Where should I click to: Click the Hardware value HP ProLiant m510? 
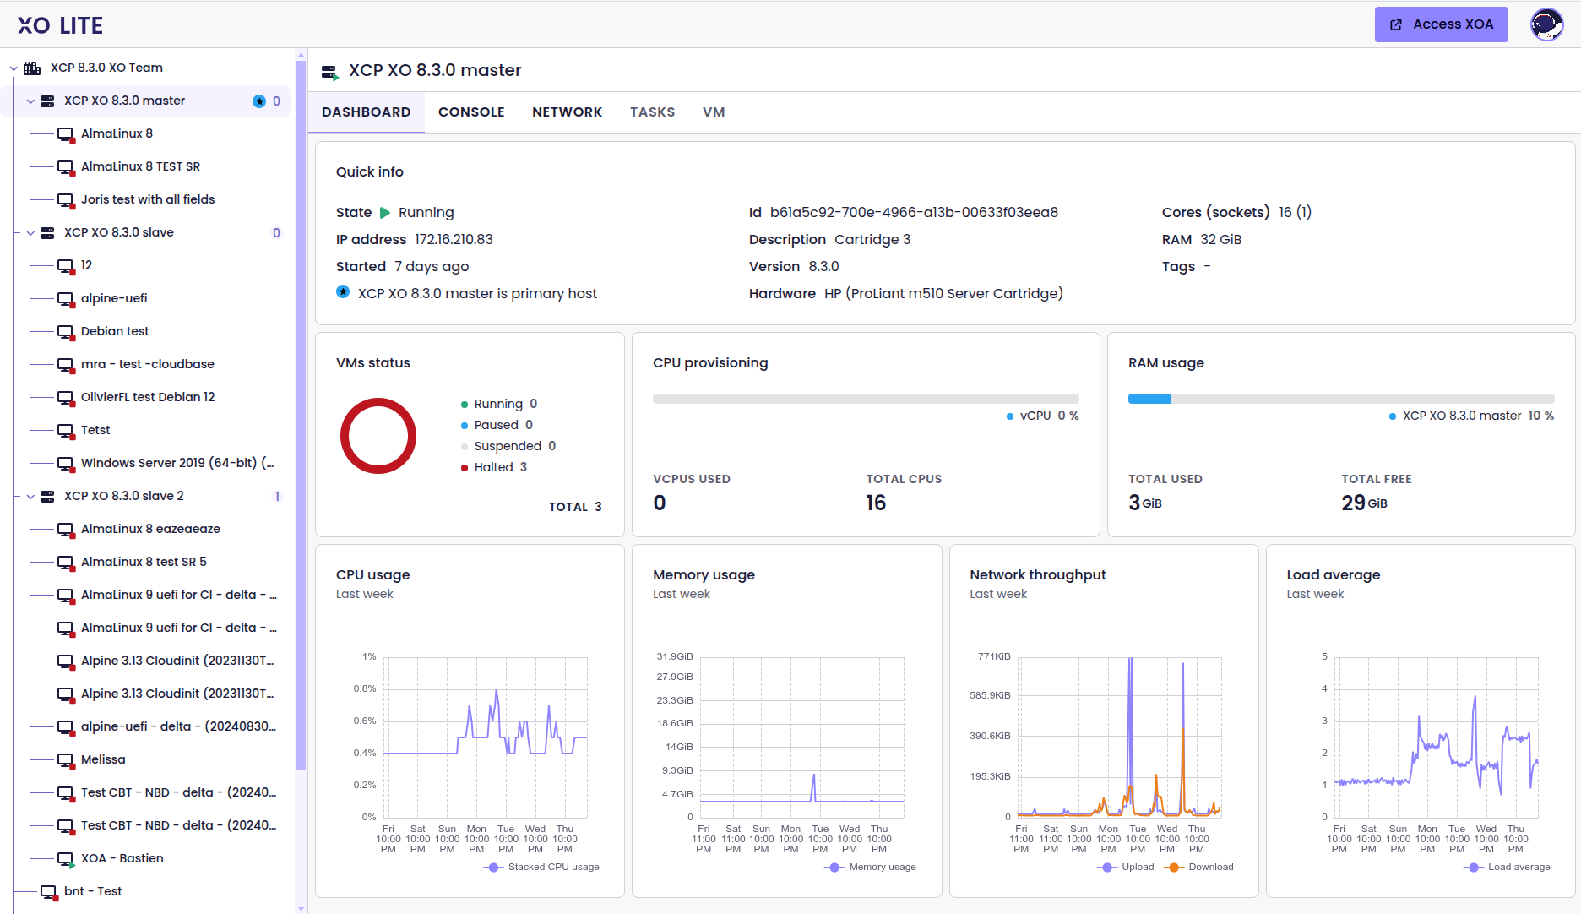943,294
